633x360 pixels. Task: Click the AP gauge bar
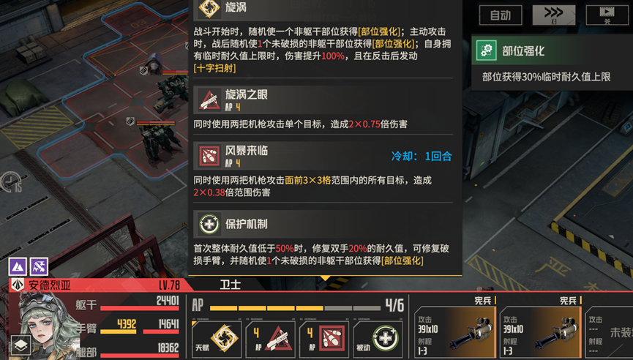[x=295, y=308]
